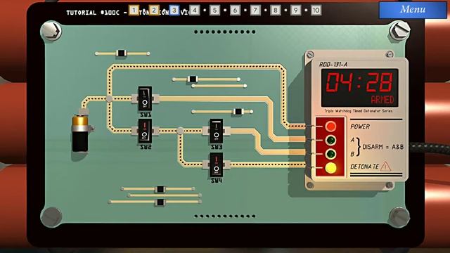Click the DETONATE warning triangle icon
Viewport: 450px width, 253px height.
[x=385, y=167]
